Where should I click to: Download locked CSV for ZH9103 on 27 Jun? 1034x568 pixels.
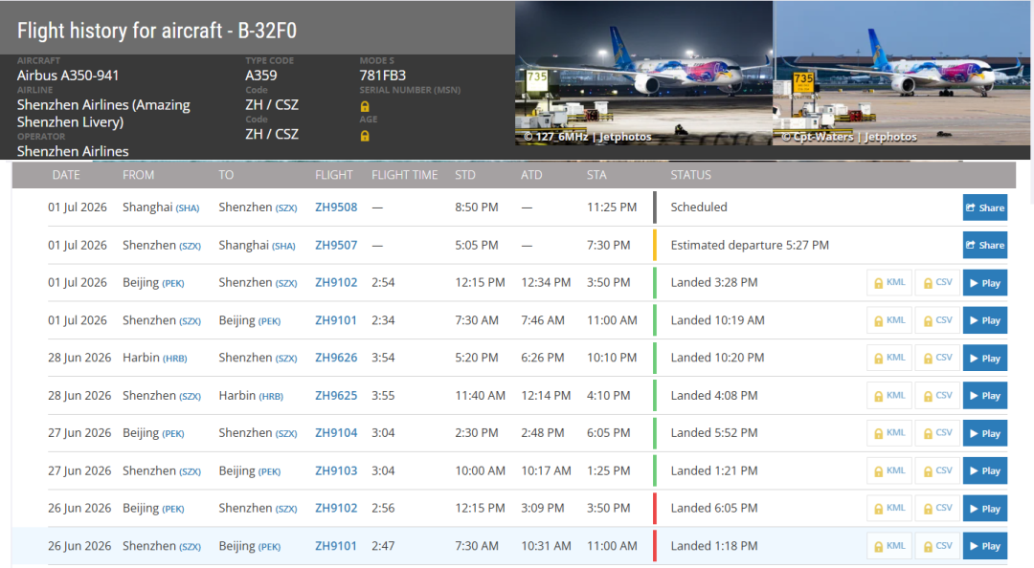pos(937,471)
